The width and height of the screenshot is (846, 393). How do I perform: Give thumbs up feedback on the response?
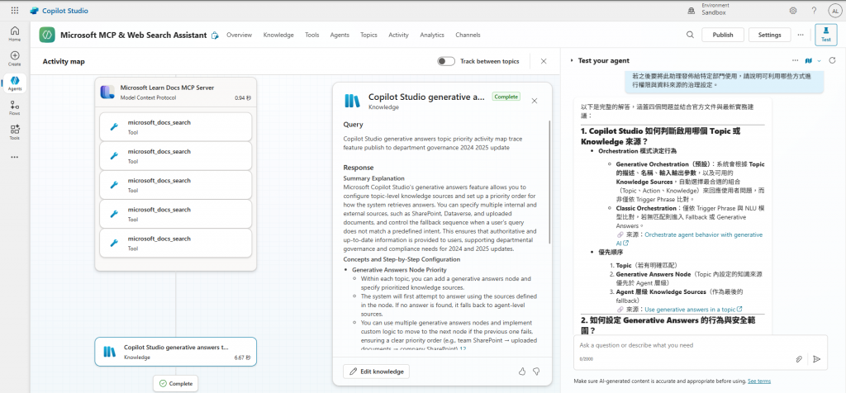pyautogui.click(x=522, y=372)
